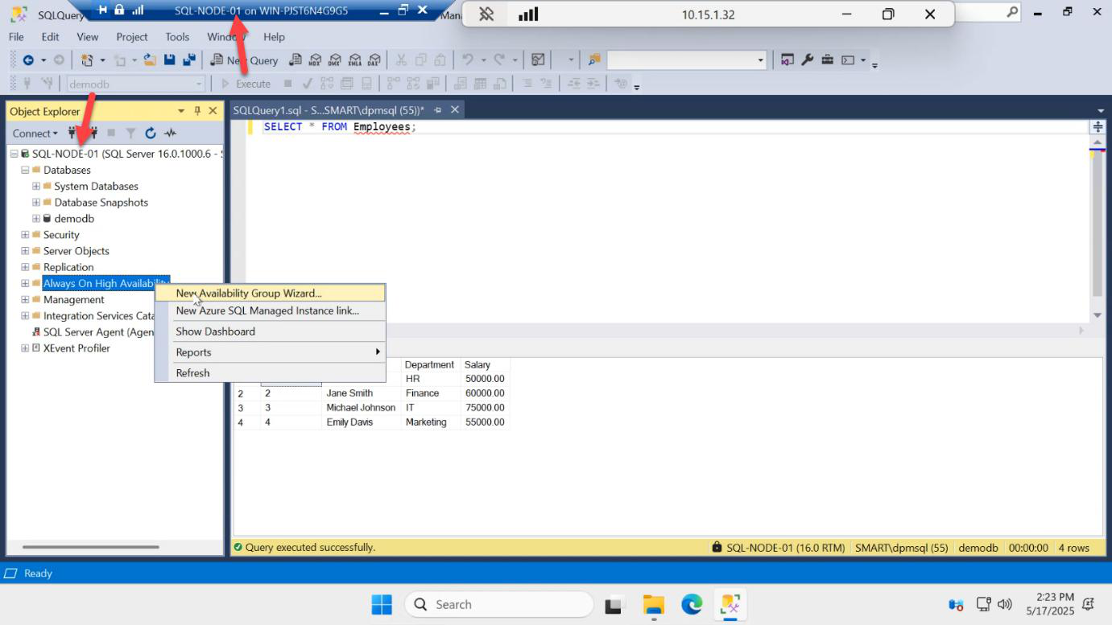
Task: Expand the demodb database node
Action: coord(36,218)
